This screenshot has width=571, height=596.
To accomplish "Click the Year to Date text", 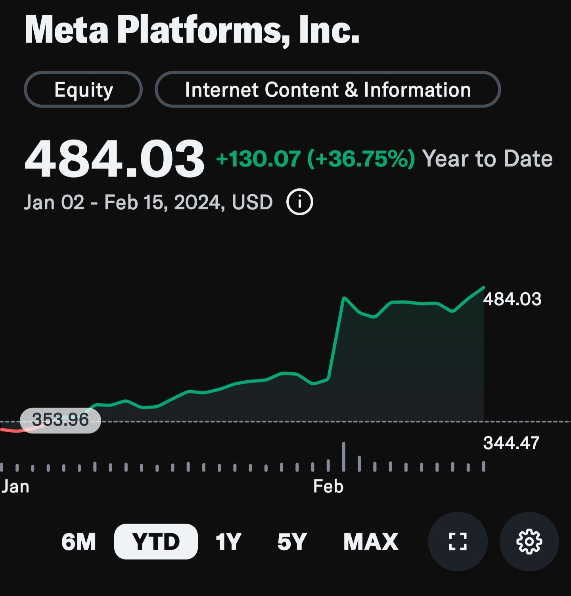I will 489,158.
